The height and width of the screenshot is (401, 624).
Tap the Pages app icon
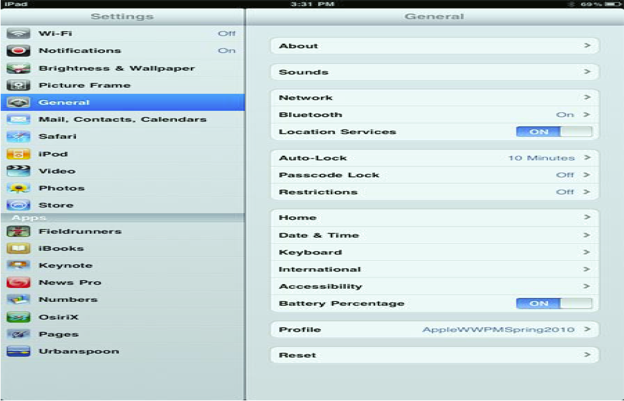[x=18, y=334]
